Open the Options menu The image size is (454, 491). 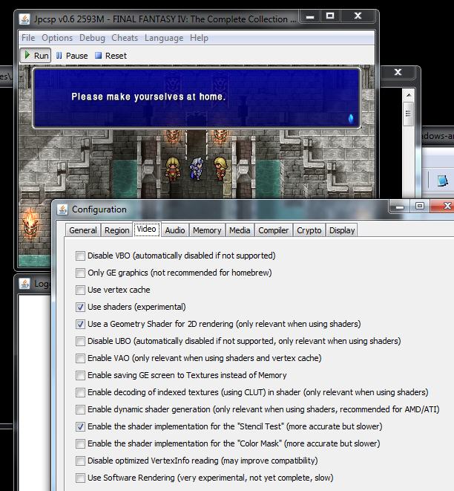click(57, 38)
